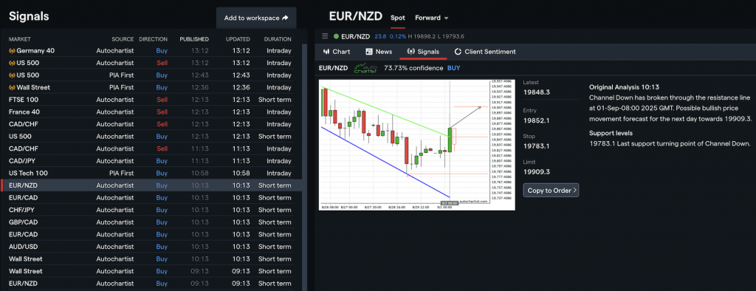Viewport: 756px width, 291px height.
Task: Expand the Forward dropdown
Action: (431, 18)
